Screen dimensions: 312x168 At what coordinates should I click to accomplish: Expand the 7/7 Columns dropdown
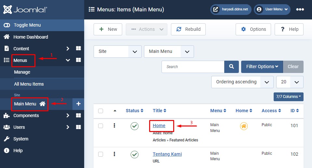pyautogui.click(x=288, y=97)
